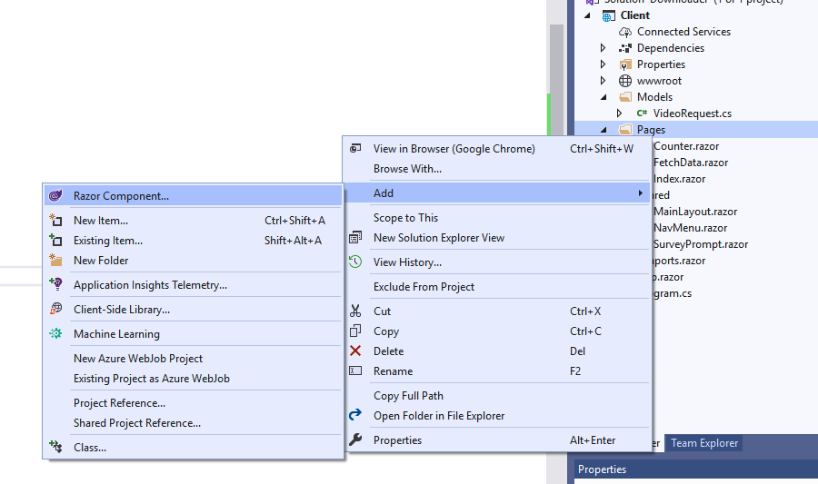Click the Models folder icon
Viewport: 818px width, 484px height.
click(x=625, y=97)
